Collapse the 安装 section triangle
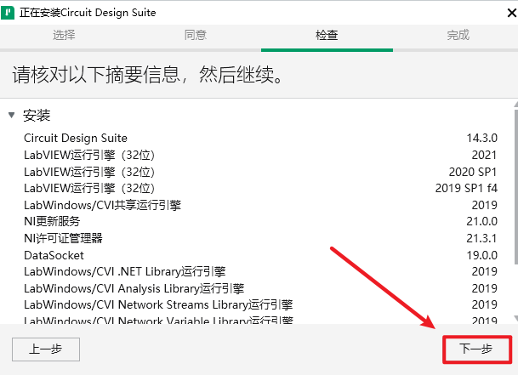The height and width of the screenshot is (375, 518). (12, 115)
